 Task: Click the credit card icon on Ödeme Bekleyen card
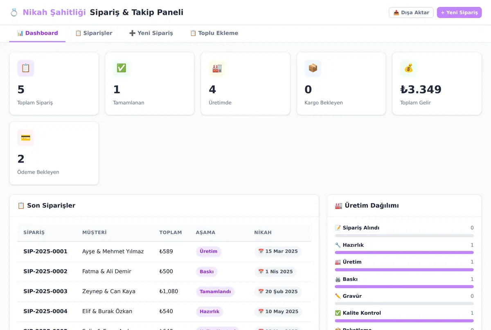[x=26, y=138]
